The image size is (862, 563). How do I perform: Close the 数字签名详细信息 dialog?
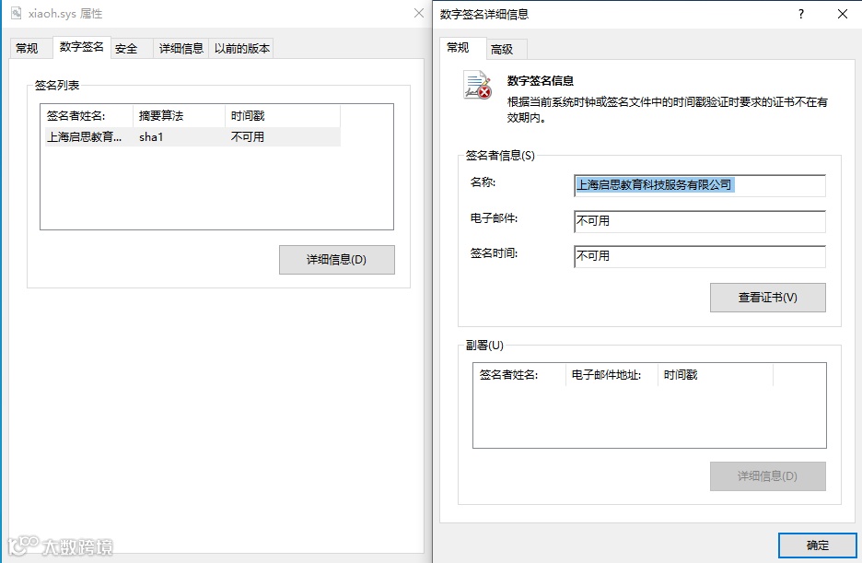[x=843, y=14]
